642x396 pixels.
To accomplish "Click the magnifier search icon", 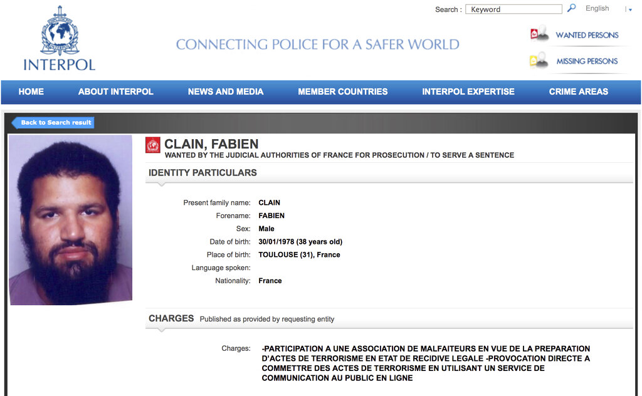I will point(571,8).
